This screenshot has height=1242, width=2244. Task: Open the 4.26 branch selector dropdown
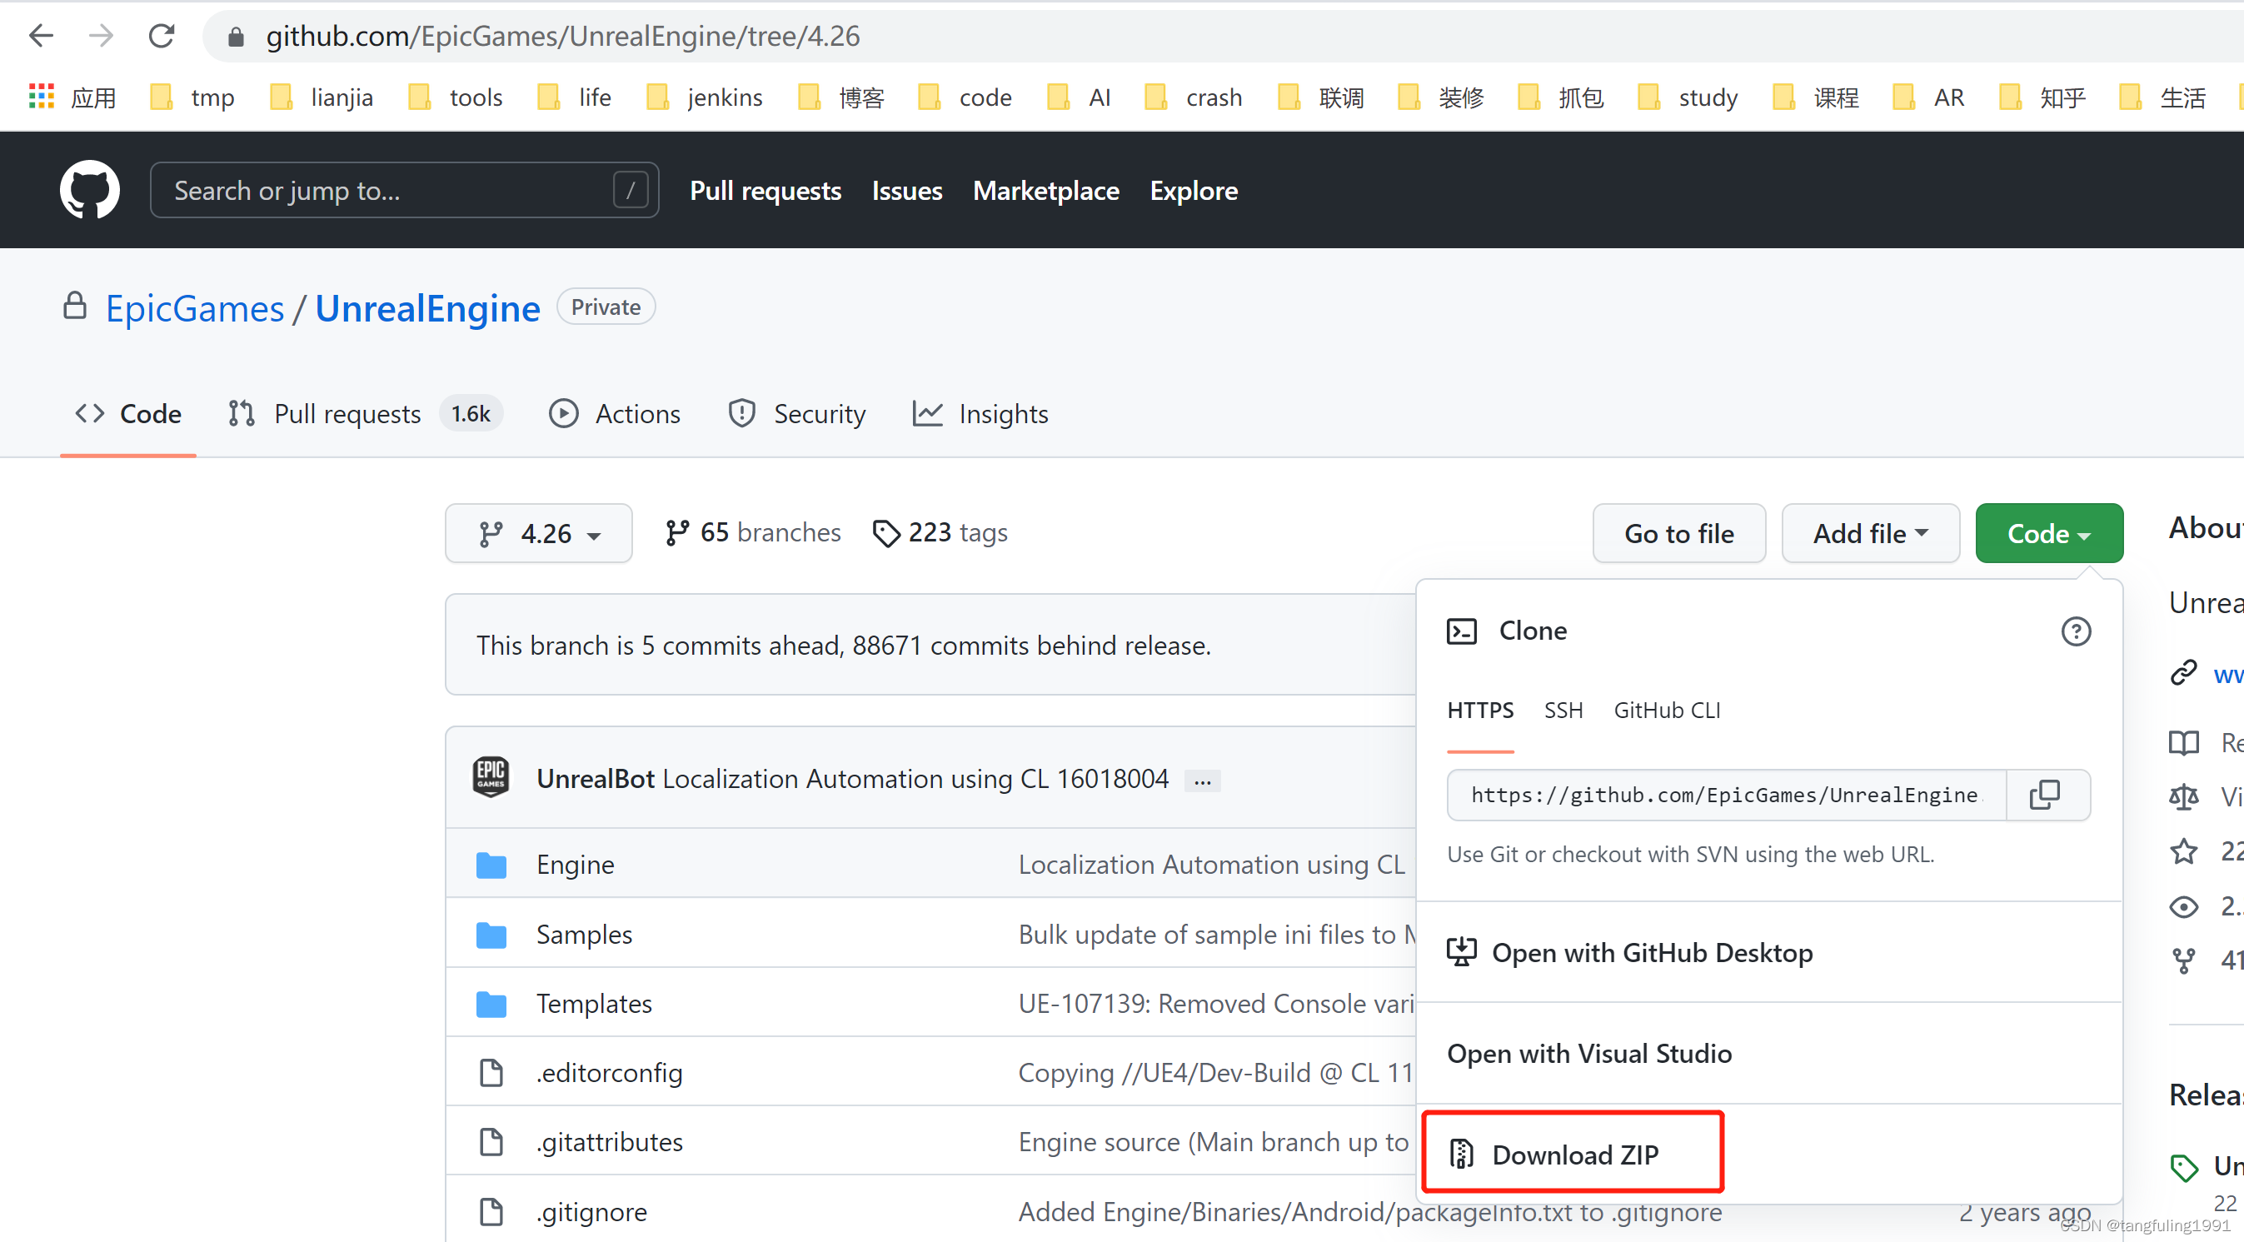pyautogui.click(x=538, y=533)
